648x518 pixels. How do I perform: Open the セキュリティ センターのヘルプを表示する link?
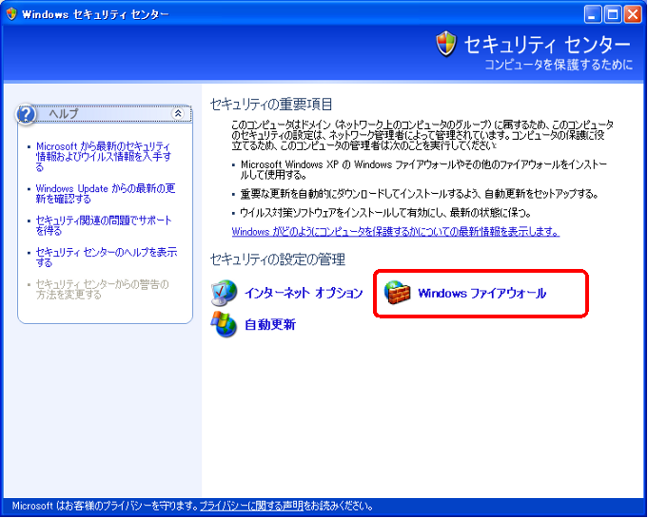[x=105, y=257]
